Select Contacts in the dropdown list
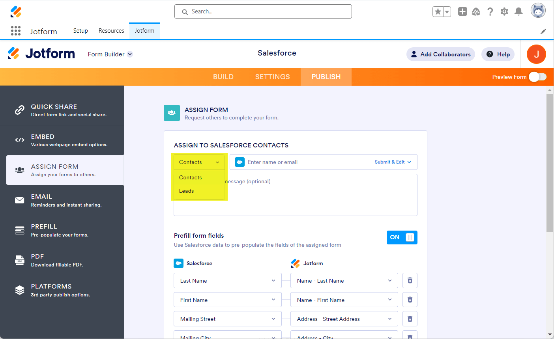554x339 pixels. pyautogui.click(x=199, y=177)
